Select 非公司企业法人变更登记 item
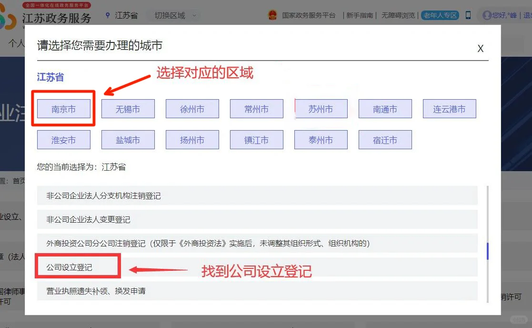Viewport: 532px width, 328px height. click(88, 220)
